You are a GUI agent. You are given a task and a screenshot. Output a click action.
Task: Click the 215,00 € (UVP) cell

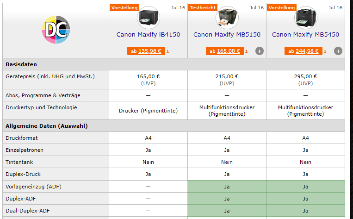(227, 80)
